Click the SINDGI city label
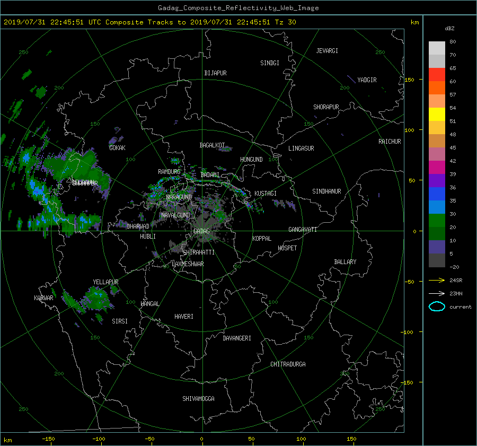This screenshot has width=477, height=446. [x=270, y=63]
